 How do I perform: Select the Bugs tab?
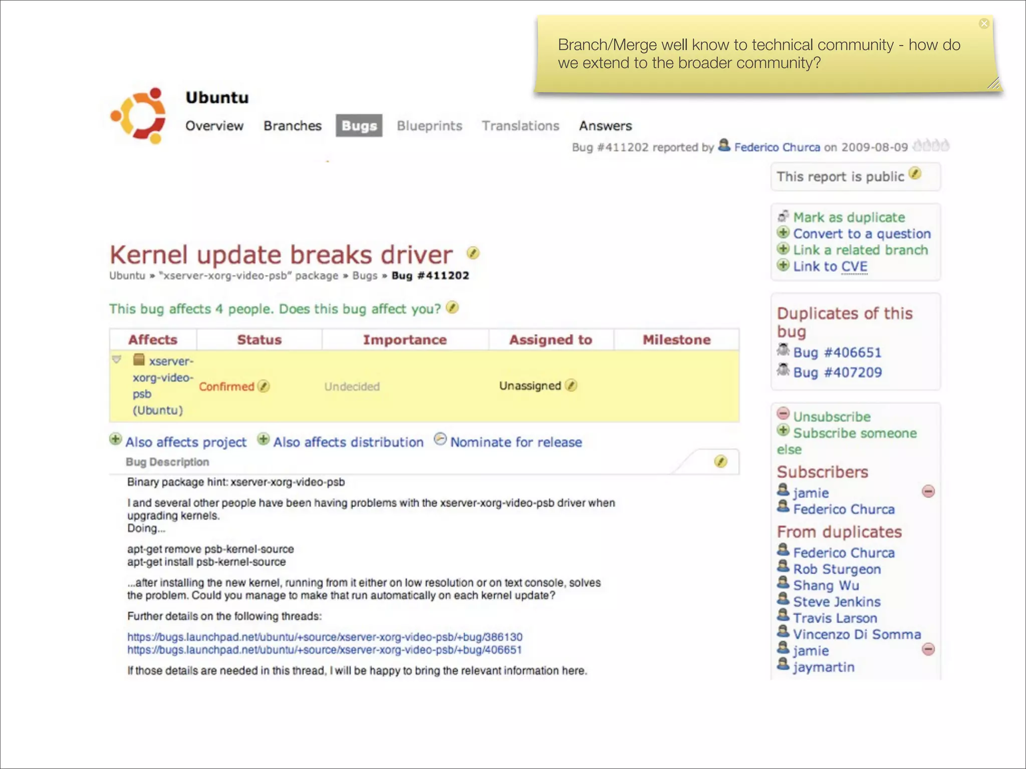point(359,126)
